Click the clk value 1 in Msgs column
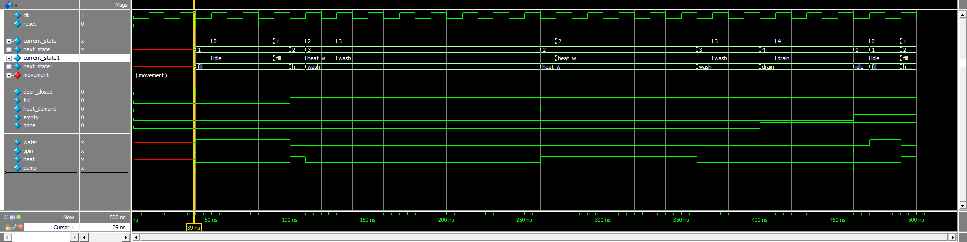Viewport: 967px width, 242px height. tap(83, 15)
